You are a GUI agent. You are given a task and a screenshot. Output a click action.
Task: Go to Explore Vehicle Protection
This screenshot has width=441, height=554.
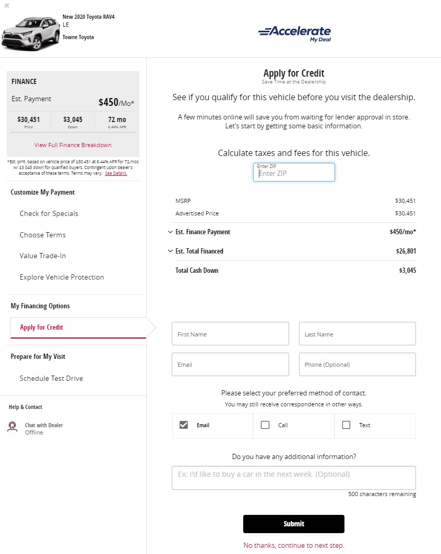[62, 278]
